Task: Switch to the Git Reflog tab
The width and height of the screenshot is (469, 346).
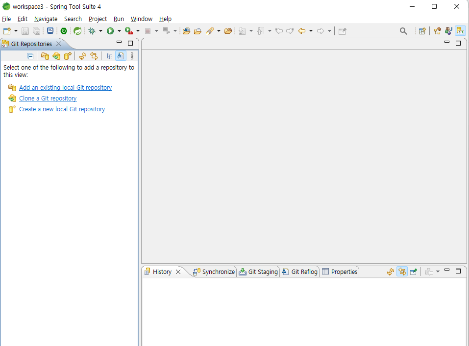Action: [x=300, y=272]
